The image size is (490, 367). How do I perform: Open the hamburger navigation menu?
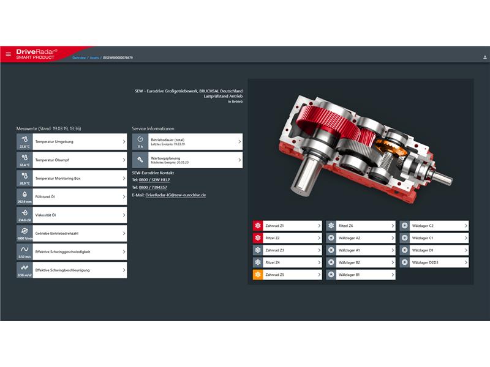(9, 54)
